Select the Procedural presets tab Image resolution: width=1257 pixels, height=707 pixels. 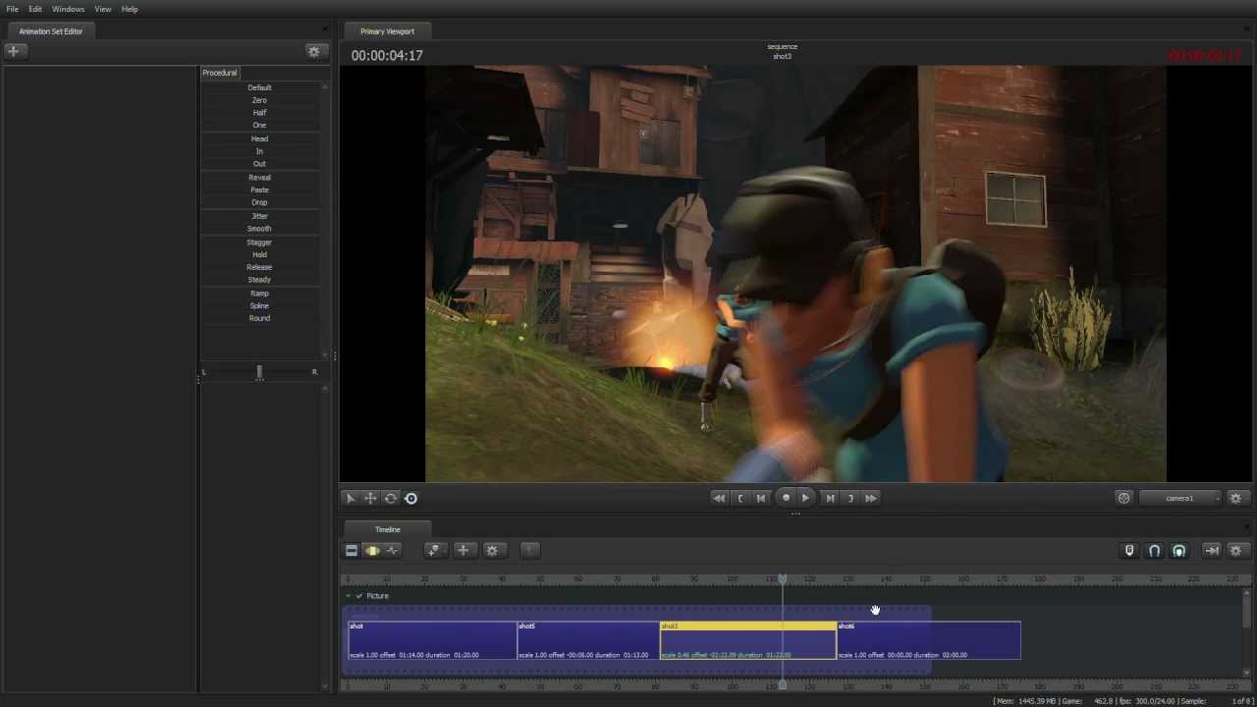[220, 73]
